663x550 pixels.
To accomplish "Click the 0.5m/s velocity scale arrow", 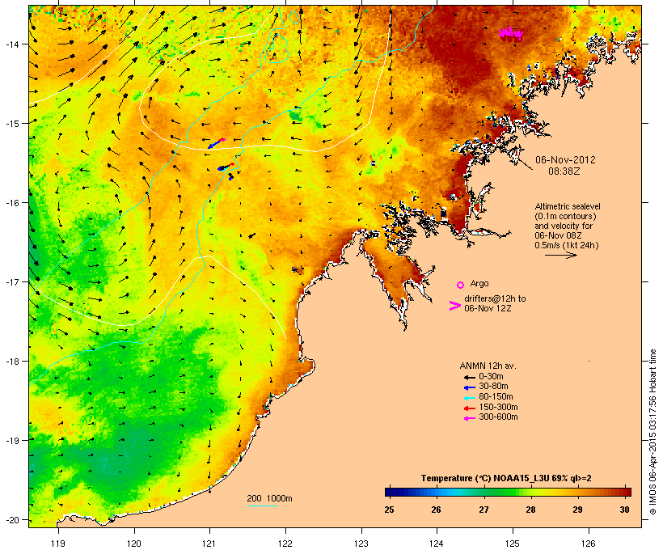I will (x=560, y=255).
